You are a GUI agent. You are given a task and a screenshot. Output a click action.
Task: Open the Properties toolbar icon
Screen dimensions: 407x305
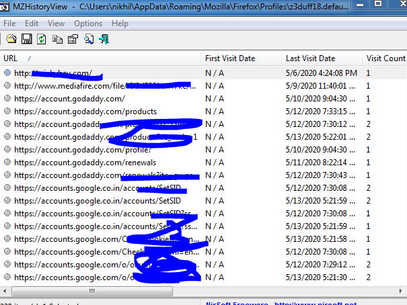click(x=73, y=40)
